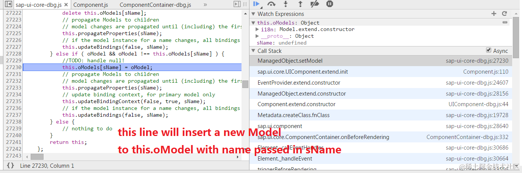This screenshot has width=522, height=173.
Task: Select Element._handleEvent stack frame
Action: tap(381, 159)
